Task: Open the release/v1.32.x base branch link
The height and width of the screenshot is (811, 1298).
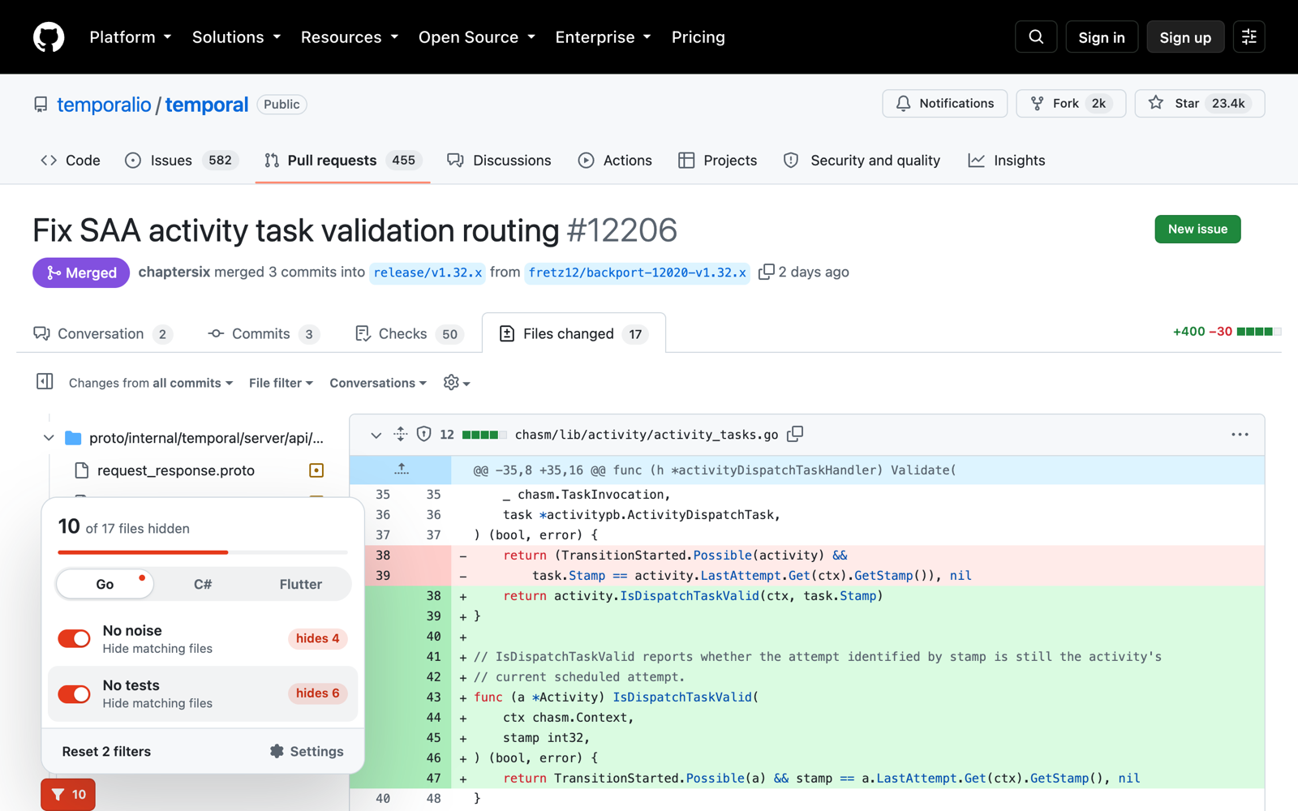Action: point(428,272)
